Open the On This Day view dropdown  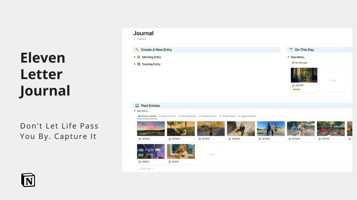click(301, 63)
